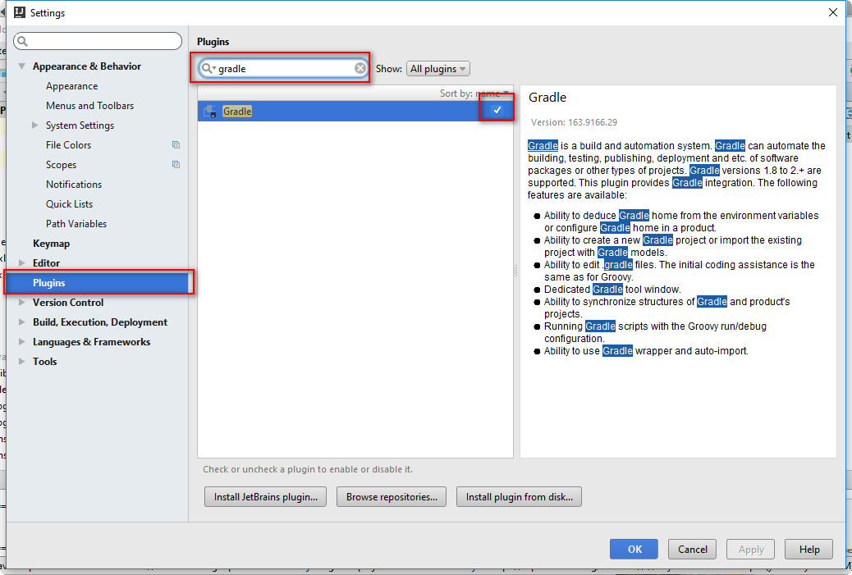
Task: Click the magnifier in the settings search box
Action: 21,40
